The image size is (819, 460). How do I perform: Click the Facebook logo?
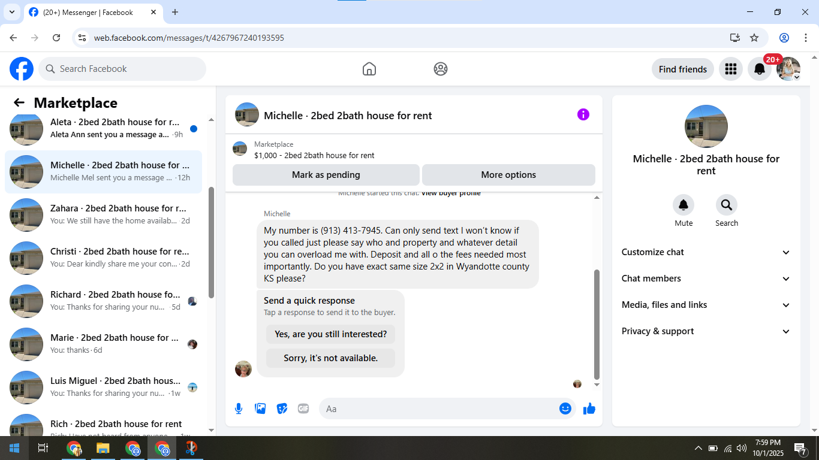[22, 69]
